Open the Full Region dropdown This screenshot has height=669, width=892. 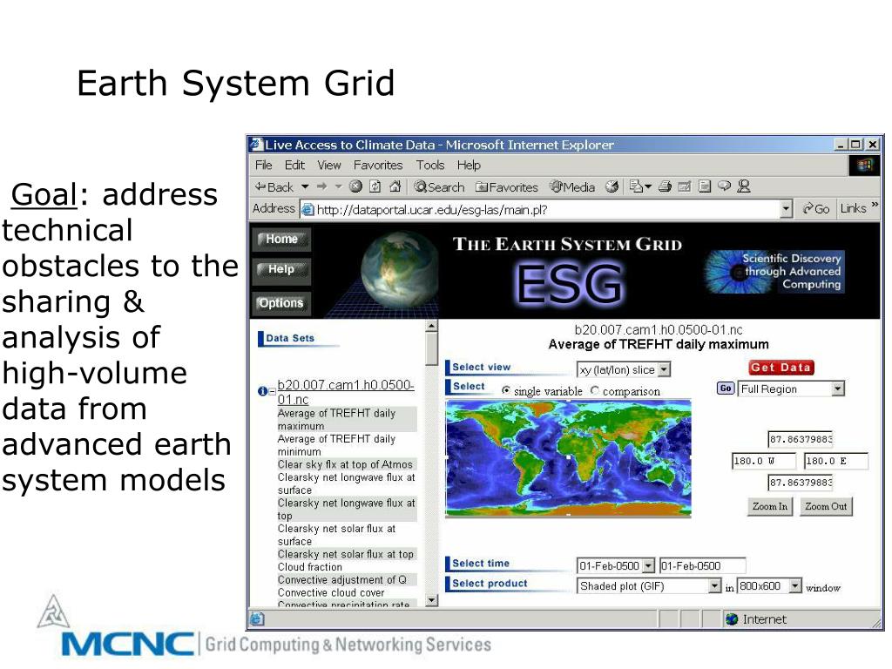click(x=837, y=389)
